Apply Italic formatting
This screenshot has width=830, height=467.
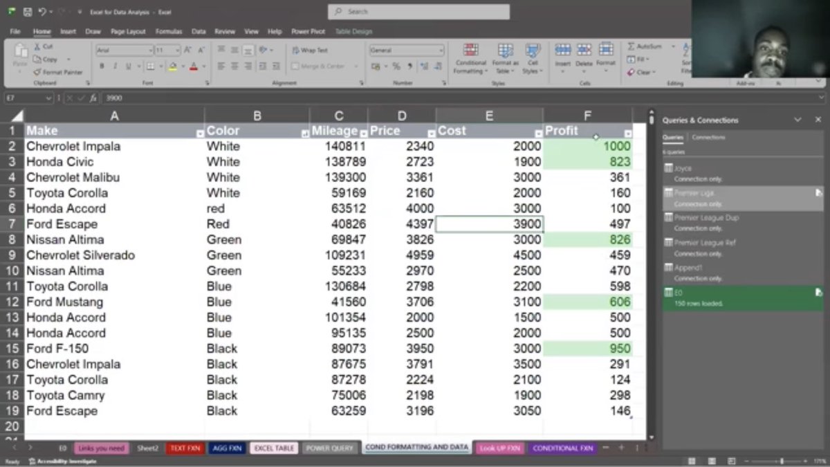point(114,66)
